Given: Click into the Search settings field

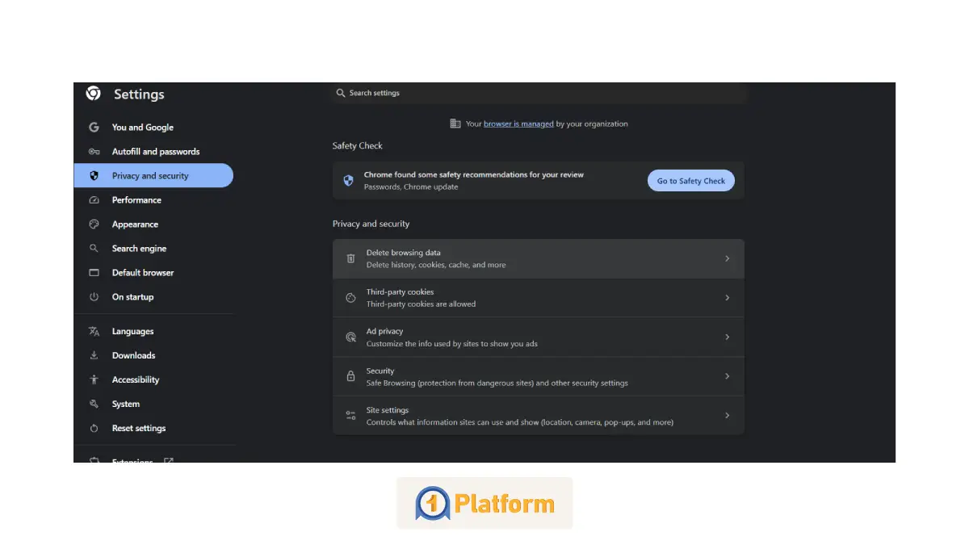Looking at the screenshot, I should (x=541, y=93).
